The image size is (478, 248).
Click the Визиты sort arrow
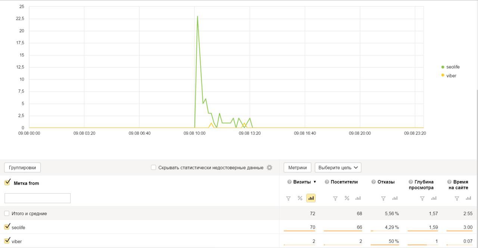[315, 182]
